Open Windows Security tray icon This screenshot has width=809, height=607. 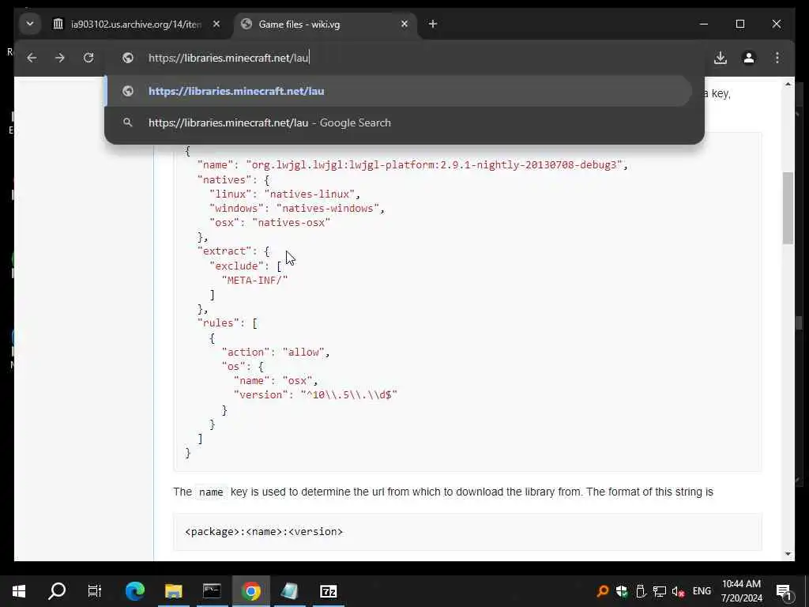coord(622,591)
